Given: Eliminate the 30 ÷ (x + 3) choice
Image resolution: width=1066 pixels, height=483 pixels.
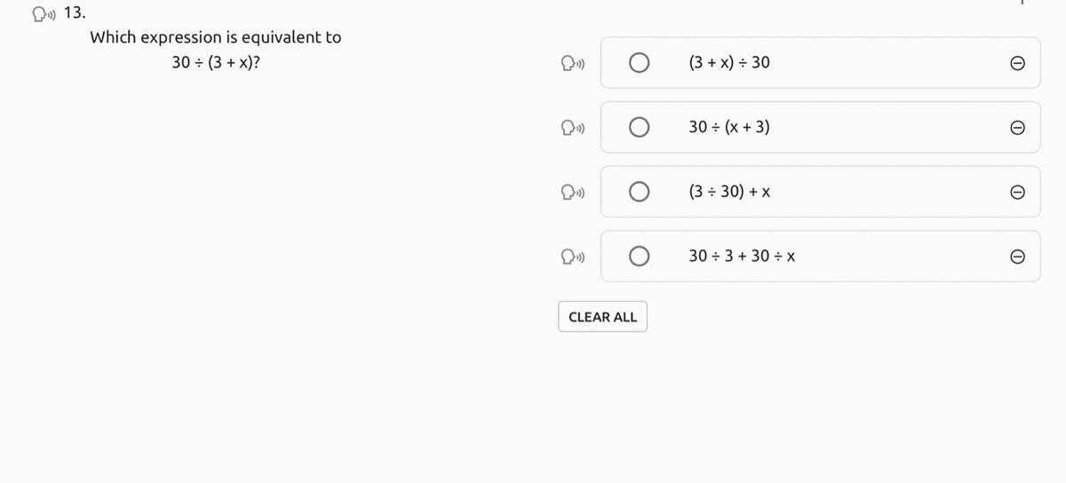Looking at the screenshot, I should point(1019,128).
